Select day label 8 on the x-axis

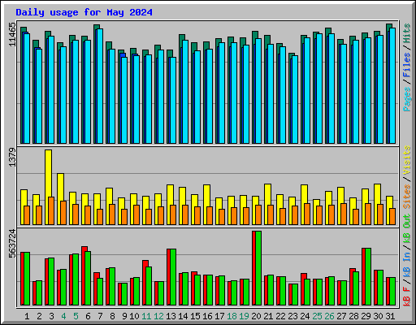(x=112, y=316)
